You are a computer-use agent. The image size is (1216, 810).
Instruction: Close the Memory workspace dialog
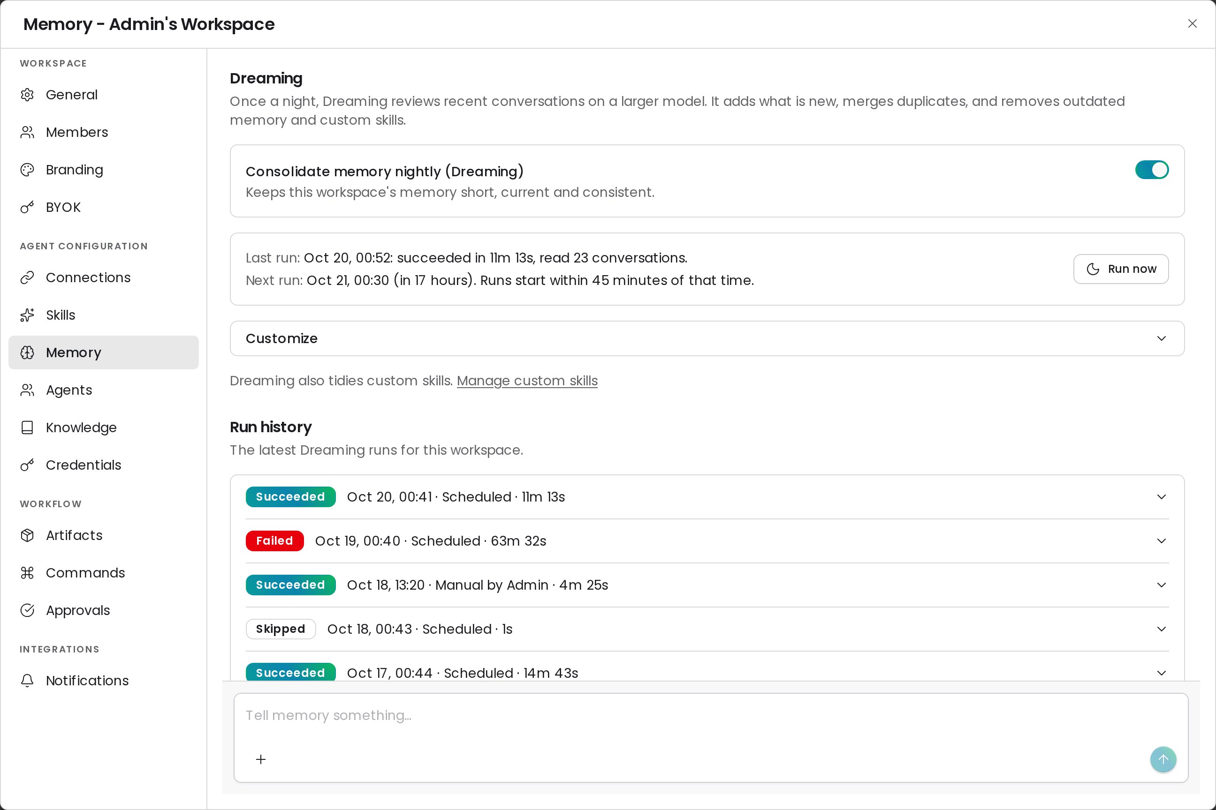(x=1192, y=24)
